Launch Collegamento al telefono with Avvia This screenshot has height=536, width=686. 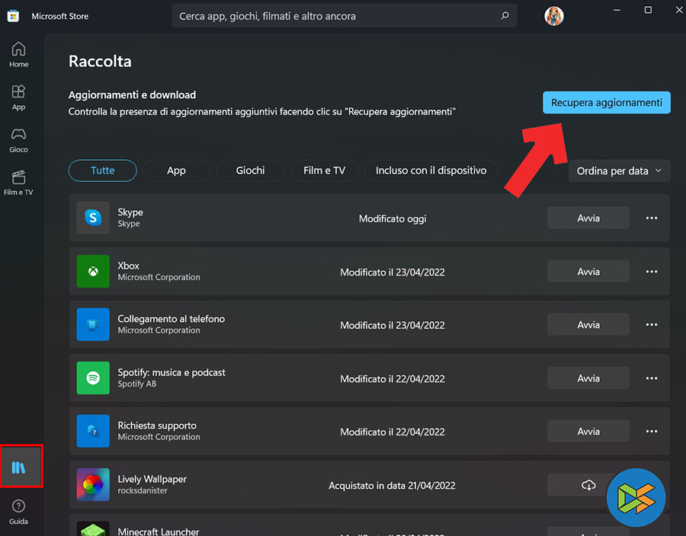pos(588,325)
